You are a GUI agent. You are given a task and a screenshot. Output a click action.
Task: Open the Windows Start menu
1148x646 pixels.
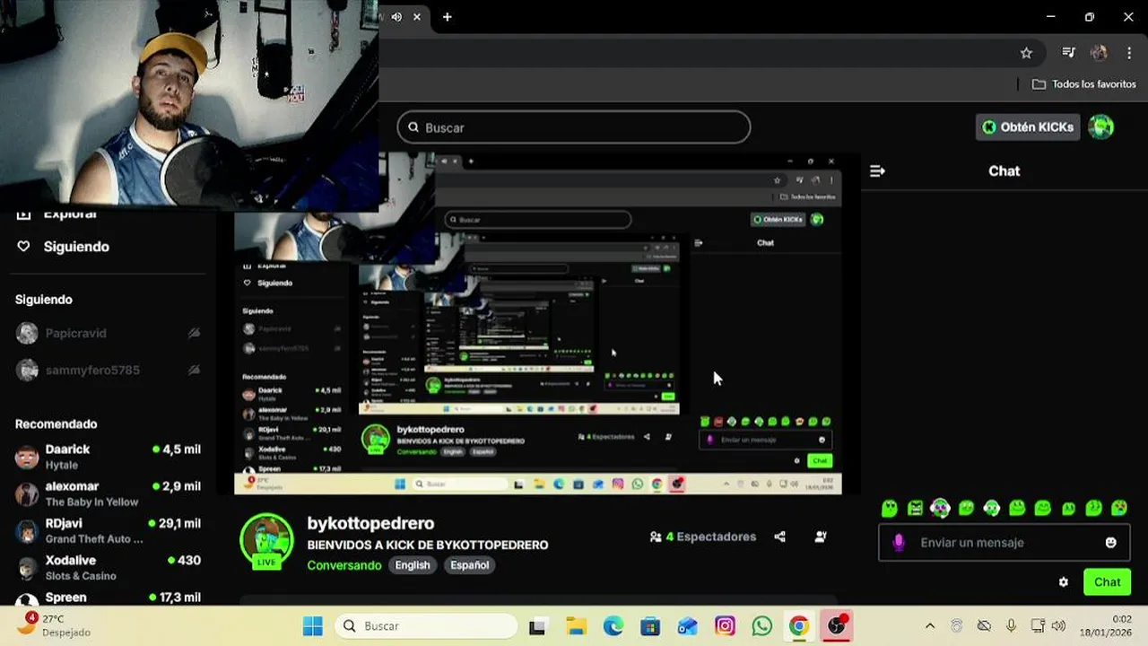(312, 626)
